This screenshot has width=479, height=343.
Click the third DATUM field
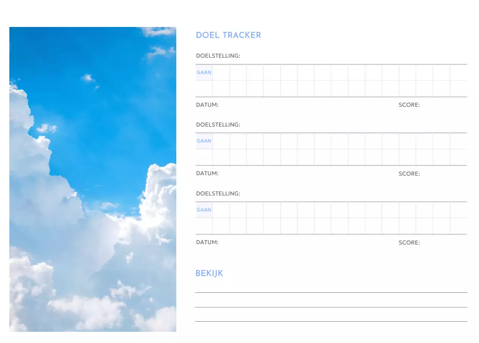pos(207,242)
